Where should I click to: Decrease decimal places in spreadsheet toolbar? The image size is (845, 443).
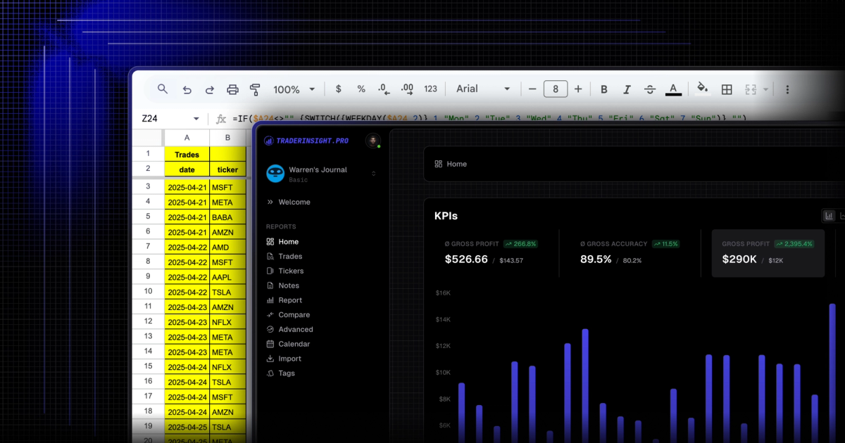tap(384, 89)
